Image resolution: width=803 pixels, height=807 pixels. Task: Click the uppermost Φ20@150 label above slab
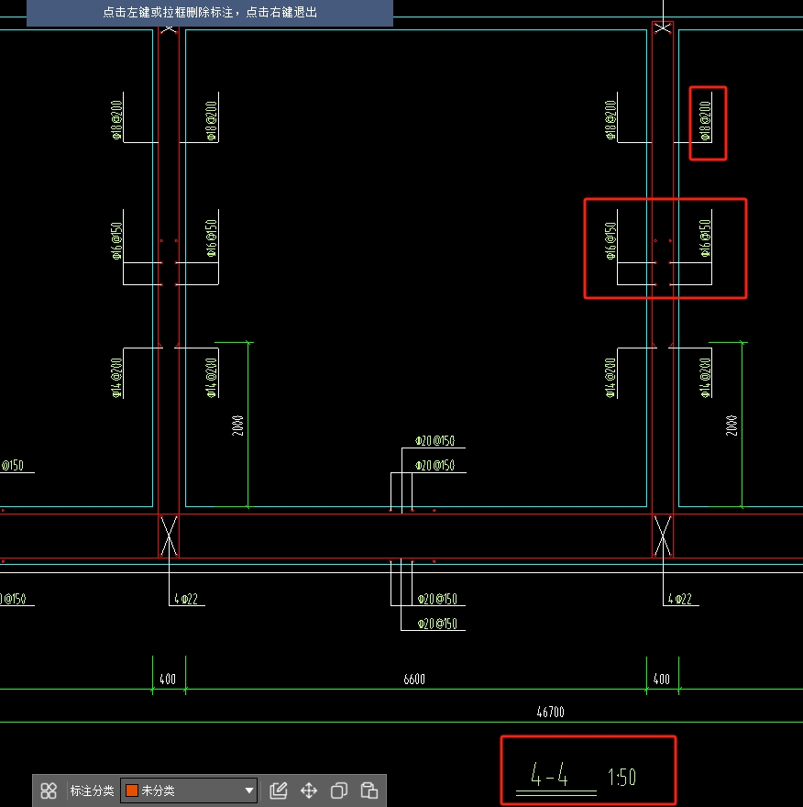[434, 441]
